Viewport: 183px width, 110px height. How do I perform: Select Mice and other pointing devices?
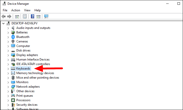click(x=38, y=78)
